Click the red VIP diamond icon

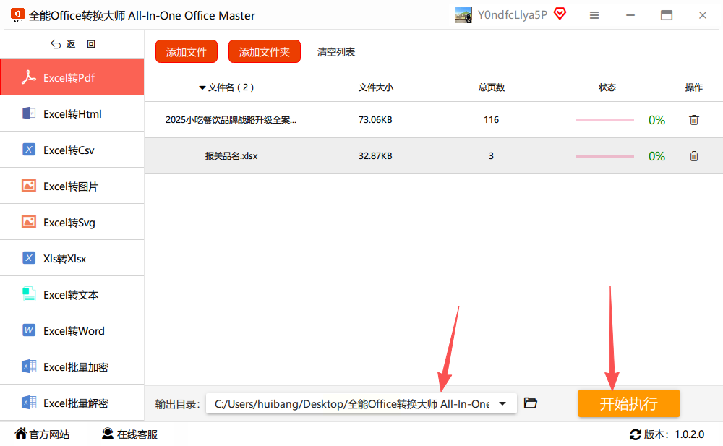pyautogui.click(x=560, y=14)
